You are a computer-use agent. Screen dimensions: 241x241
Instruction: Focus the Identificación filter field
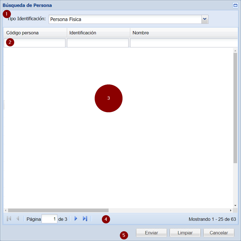[98, 43]
